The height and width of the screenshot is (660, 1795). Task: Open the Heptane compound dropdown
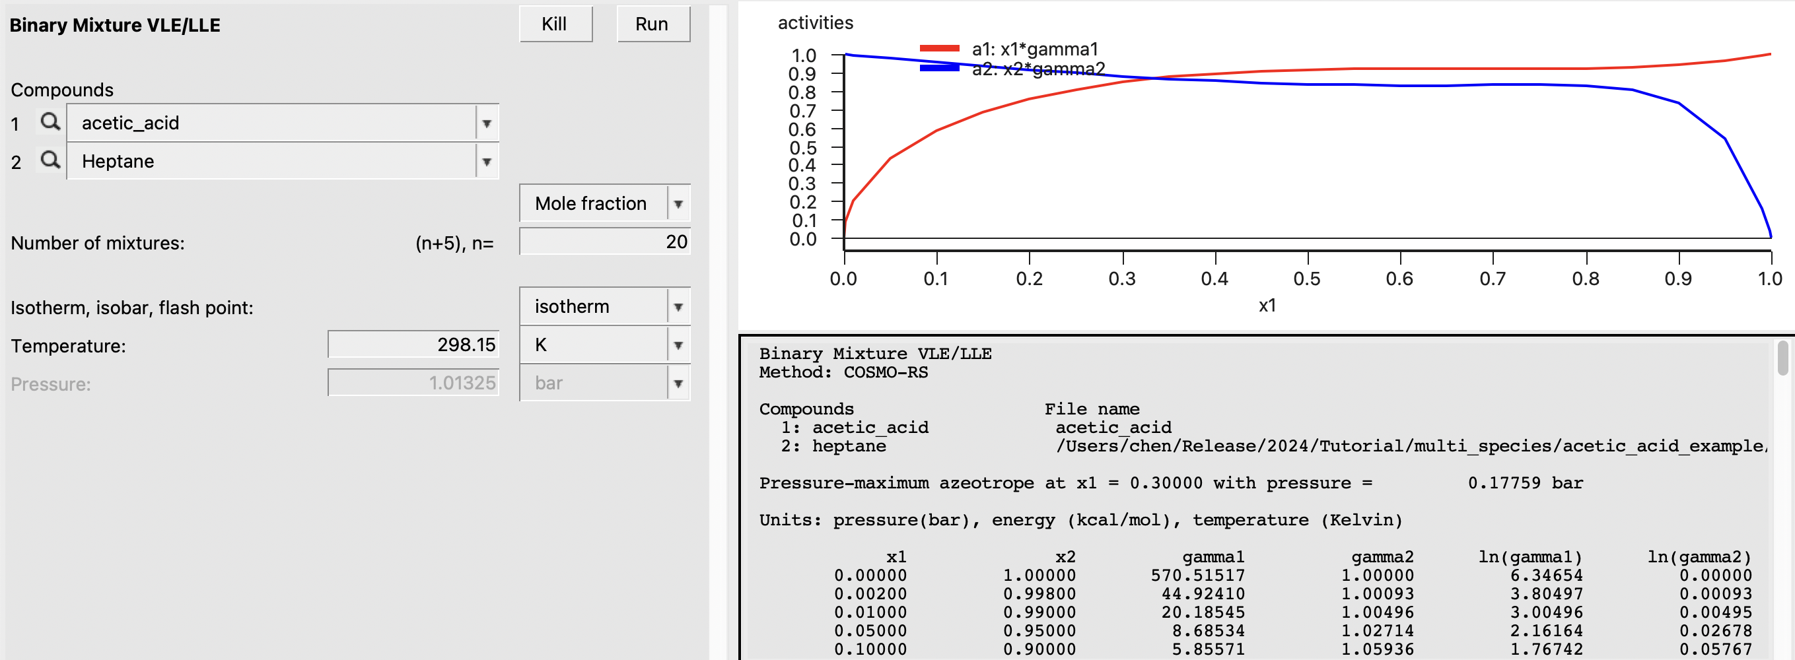pyautogui.click(x=486, y=162)
